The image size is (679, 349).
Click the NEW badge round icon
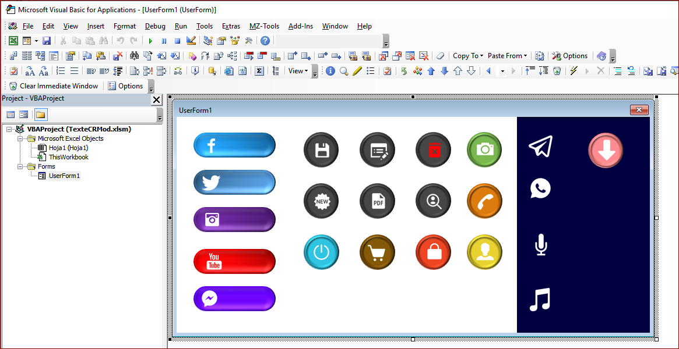tap(321, 201)
